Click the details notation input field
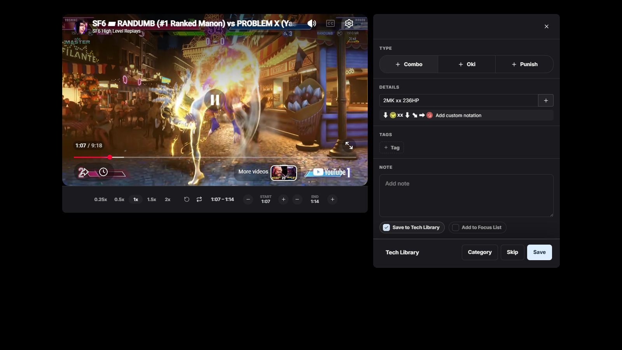 coord(459,100)
